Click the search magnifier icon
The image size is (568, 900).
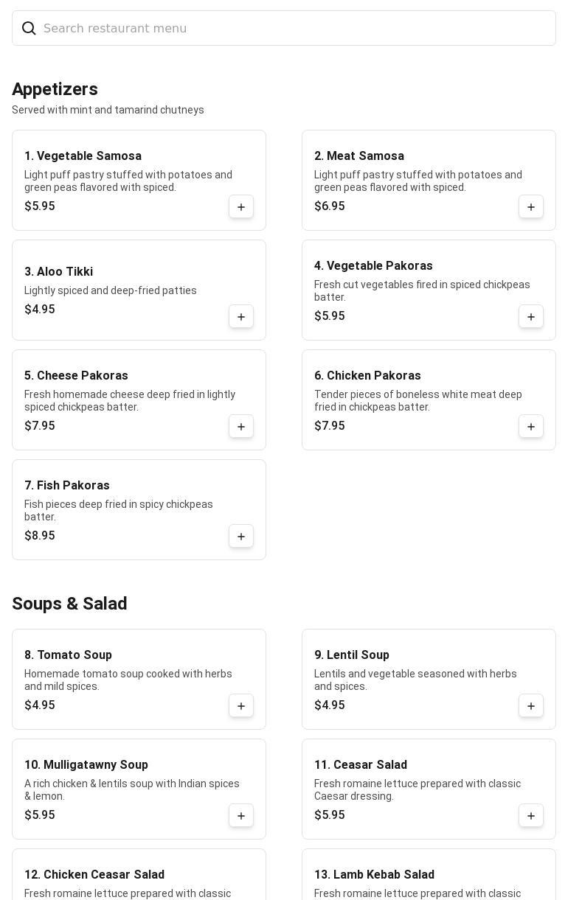click(29, 28)
